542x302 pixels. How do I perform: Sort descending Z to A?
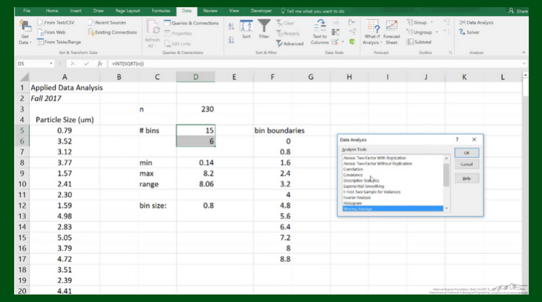(232, 39)
